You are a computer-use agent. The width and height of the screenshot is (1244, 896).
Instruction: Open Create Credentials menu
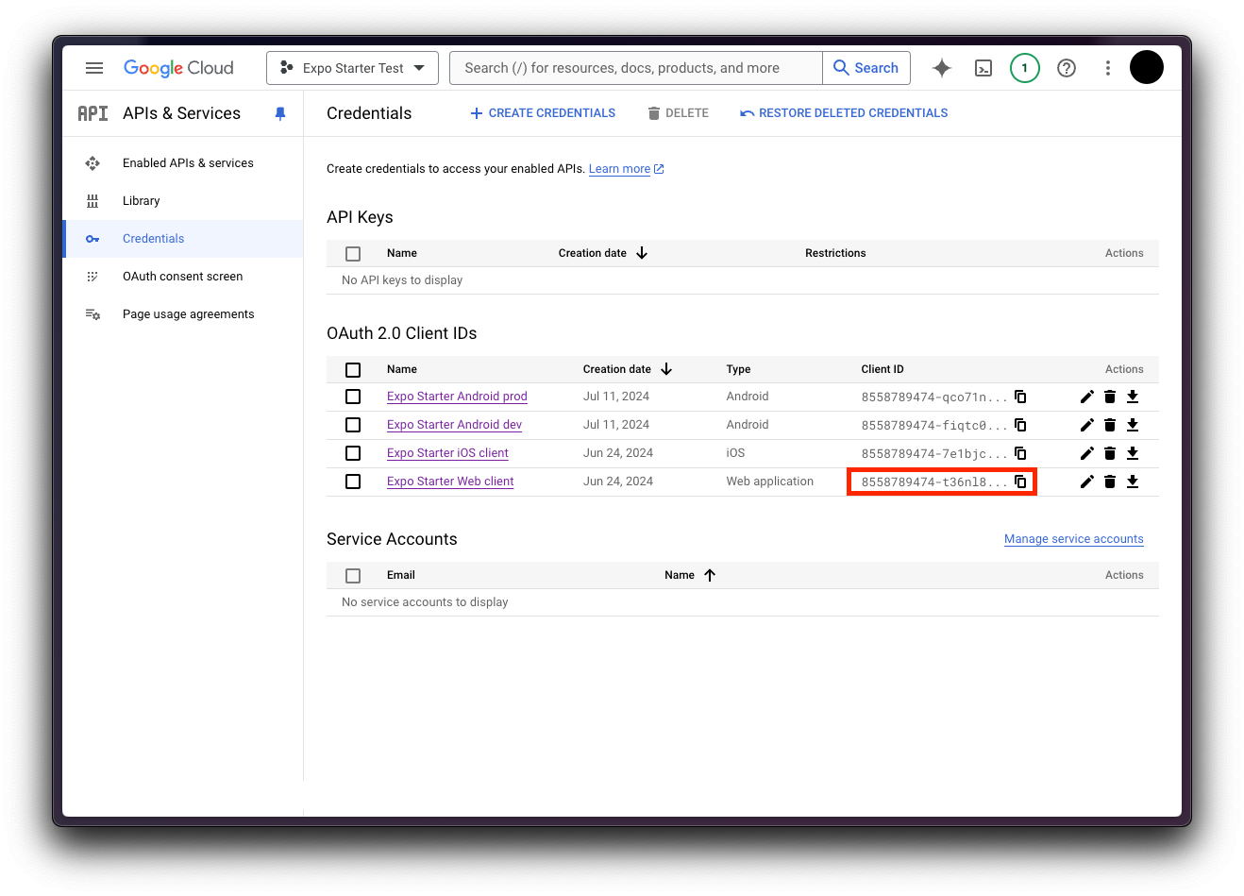543,113
